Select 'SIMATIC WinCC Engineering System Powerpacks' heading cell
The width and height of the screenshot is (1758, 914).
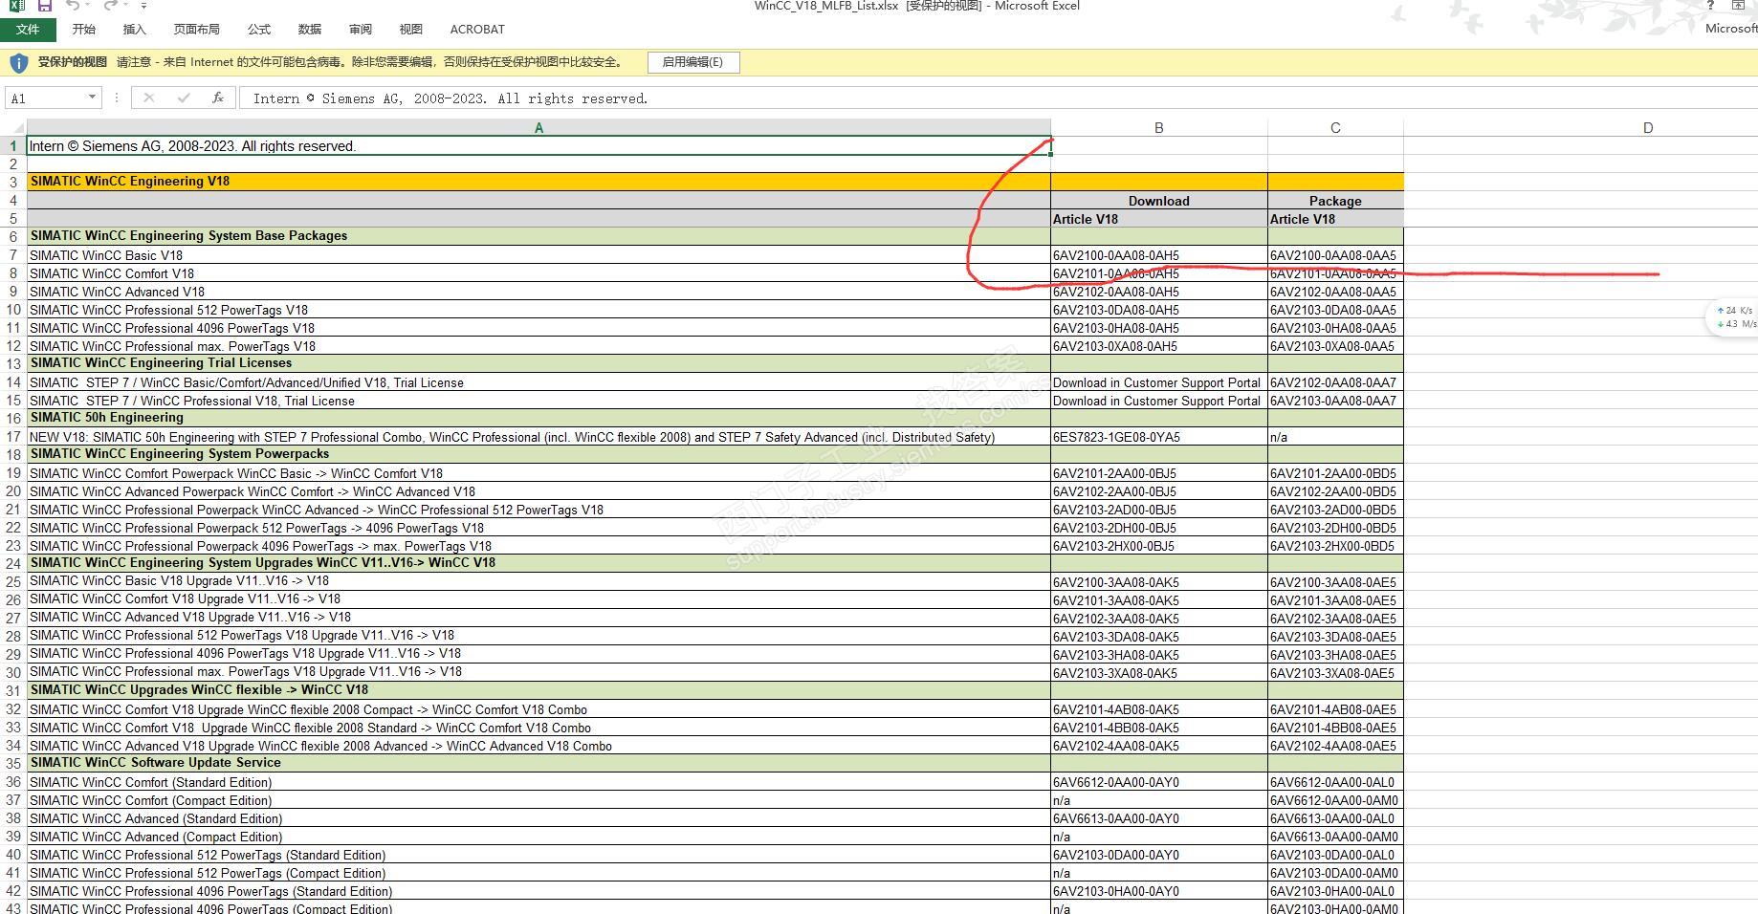pyautogui.click(x=538, y=454)
